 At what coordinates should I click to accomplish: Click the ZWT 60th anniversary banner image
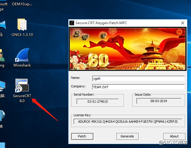[x=128, y=49]
